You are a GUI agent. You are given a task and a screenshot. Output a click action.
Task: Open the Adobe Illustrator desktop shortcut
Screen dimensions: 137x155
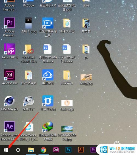coord(9,5)
